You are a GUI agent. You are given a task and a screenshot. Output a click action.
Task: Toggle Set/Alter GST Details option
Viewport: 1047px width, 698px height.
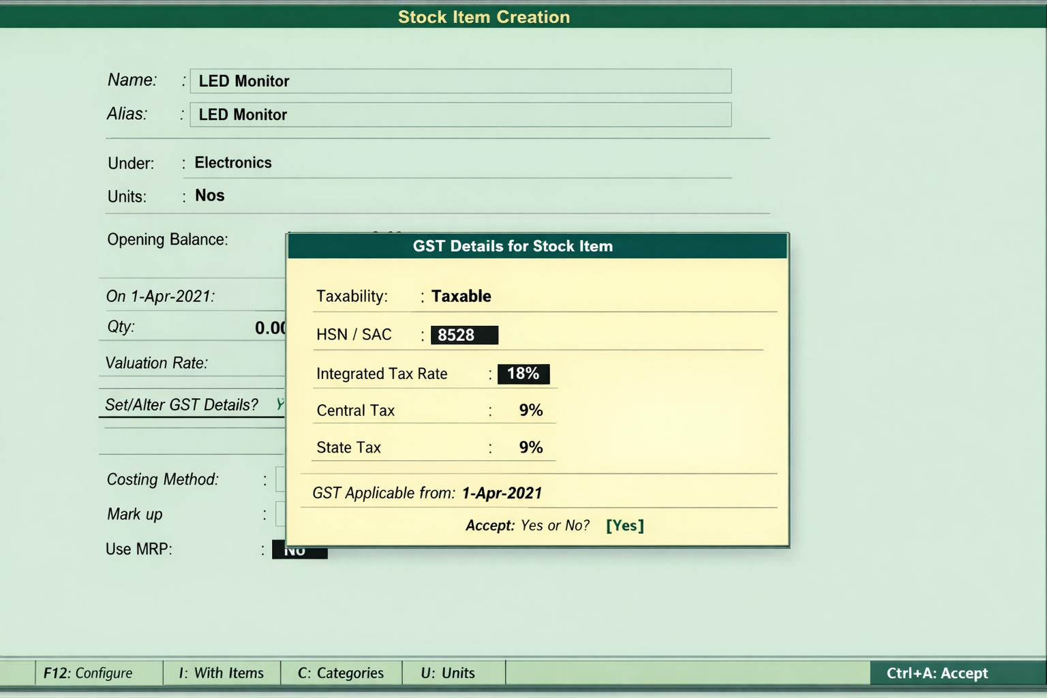tap(280, 404)
